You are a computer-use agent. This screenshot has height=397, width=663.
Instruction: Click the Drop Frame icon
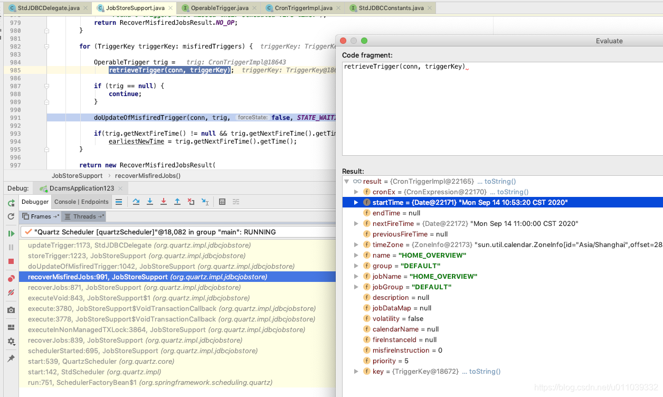(191, 202)
